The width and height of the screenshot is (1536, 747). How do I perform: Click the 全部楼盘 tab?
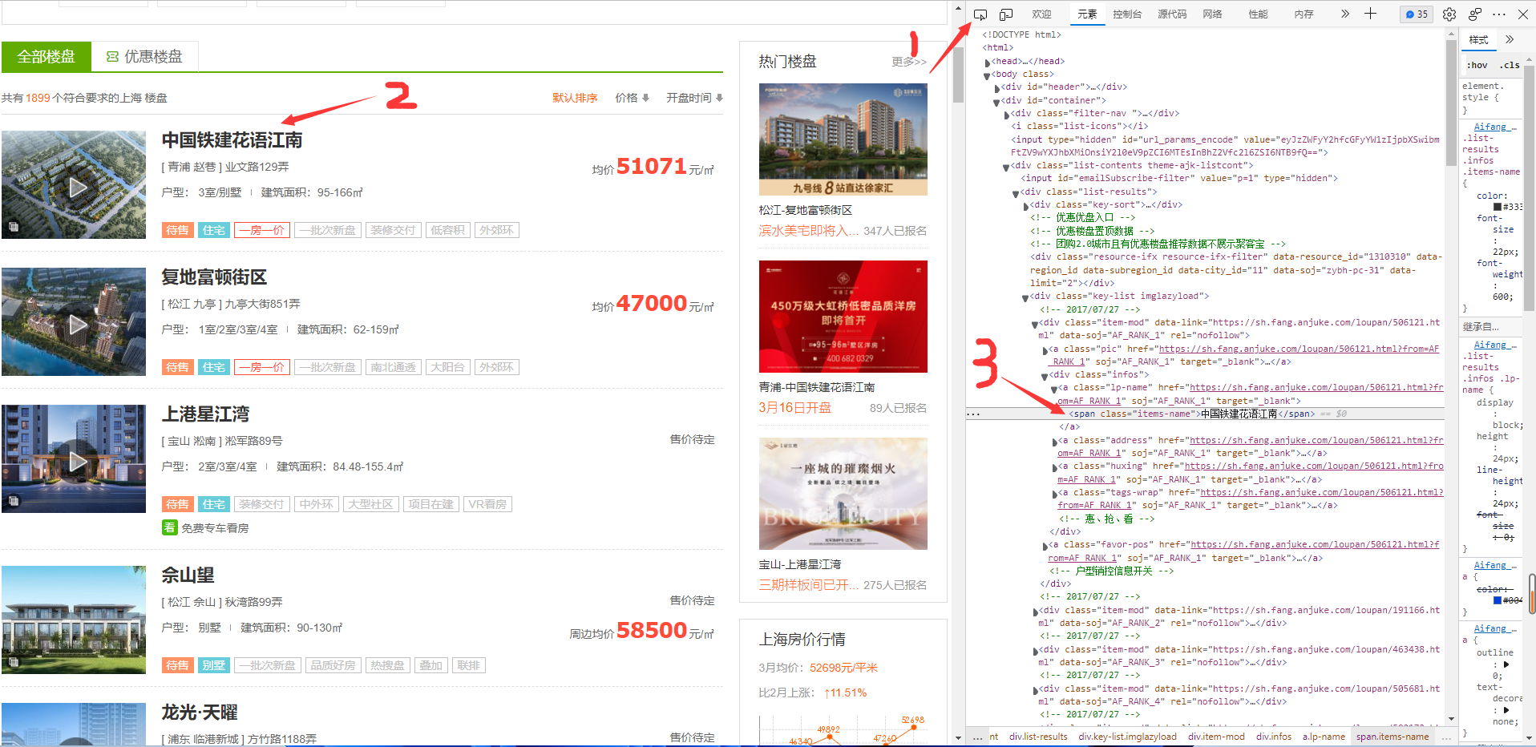pyautogui.click(x=46, y=57)
